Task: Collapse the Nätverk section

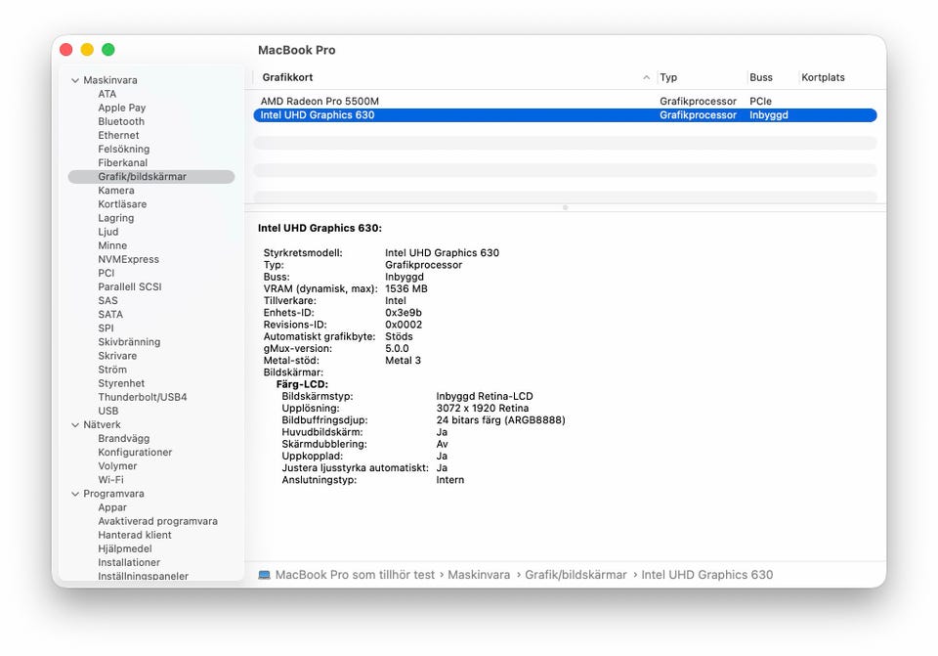Action: pos(75,425)
